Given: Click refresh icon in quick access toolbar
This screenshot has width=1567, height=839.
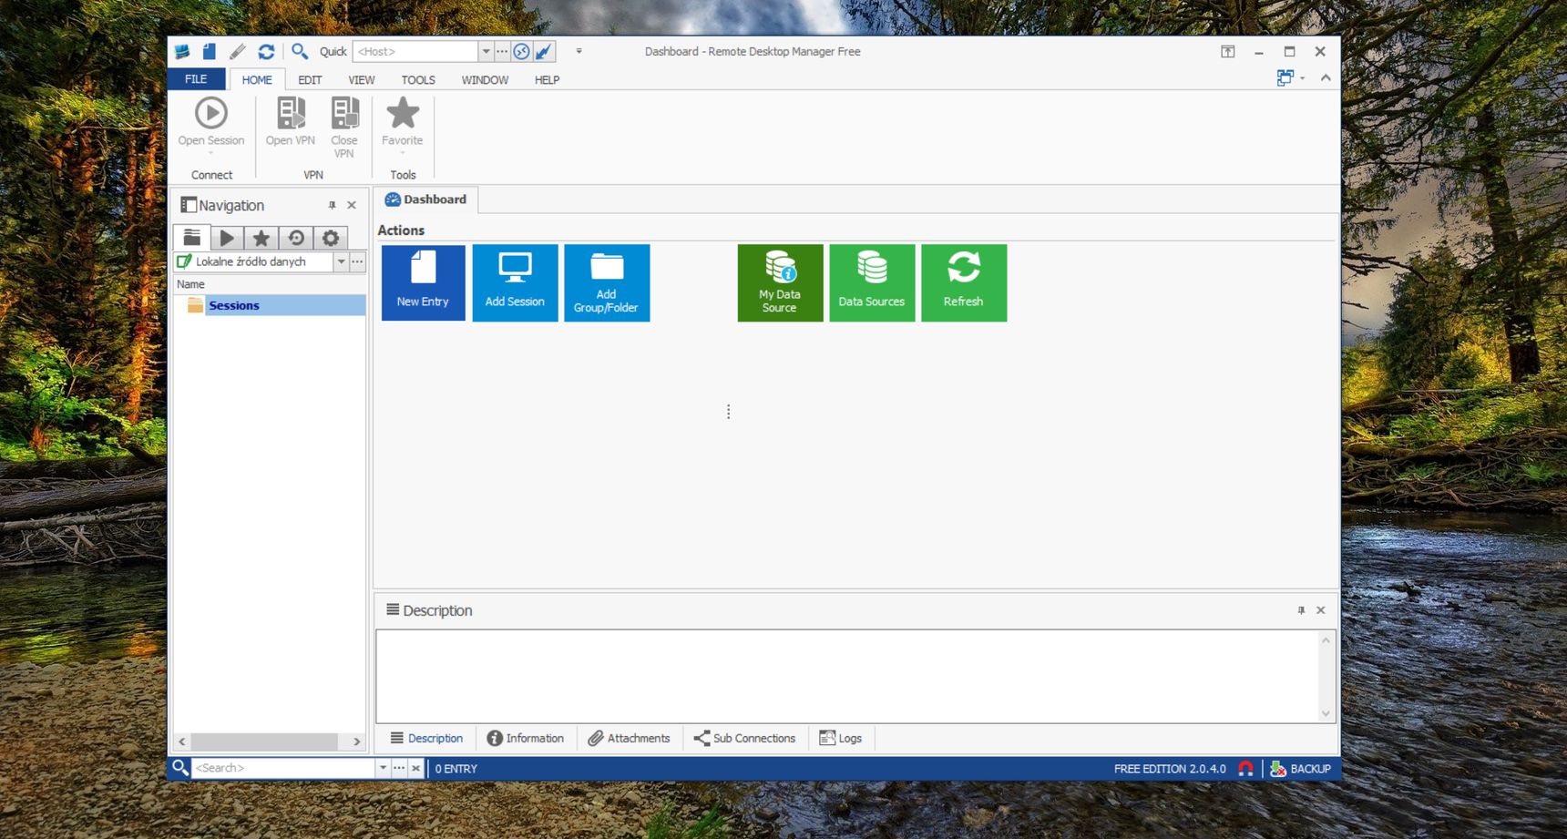Looking at the screenshot, I should [x=265, y=52].
